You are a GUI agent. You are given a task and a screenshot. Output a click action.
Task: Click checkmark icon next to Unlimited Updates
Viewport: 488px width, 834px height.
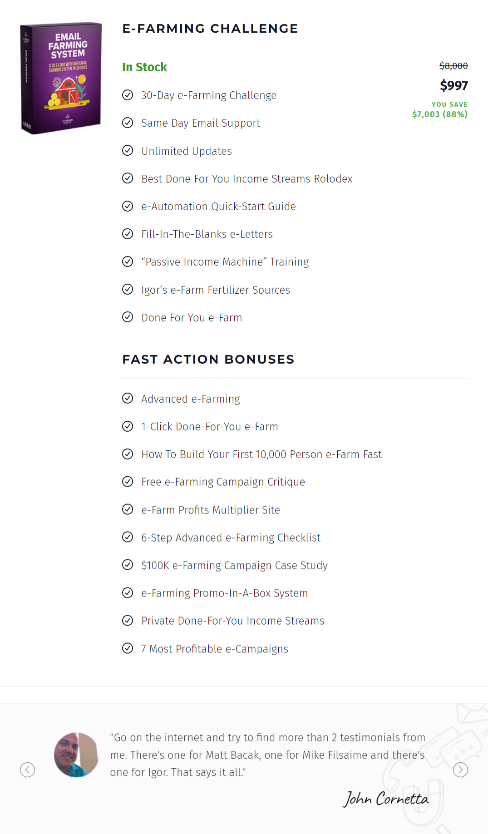coord(128,150)
